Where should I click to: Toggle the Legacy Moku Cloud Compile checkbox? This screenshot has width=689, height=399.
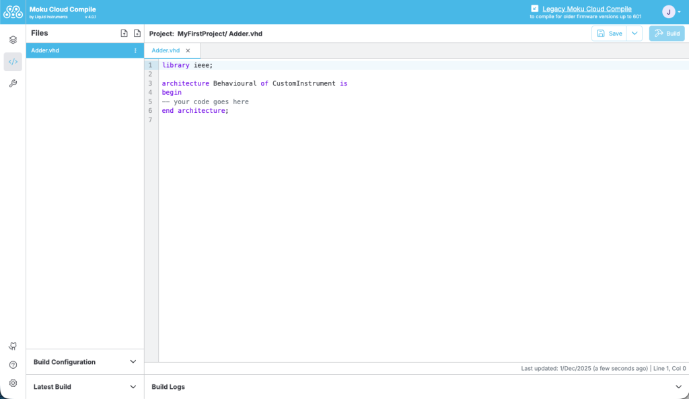click(x=535, y=9)
